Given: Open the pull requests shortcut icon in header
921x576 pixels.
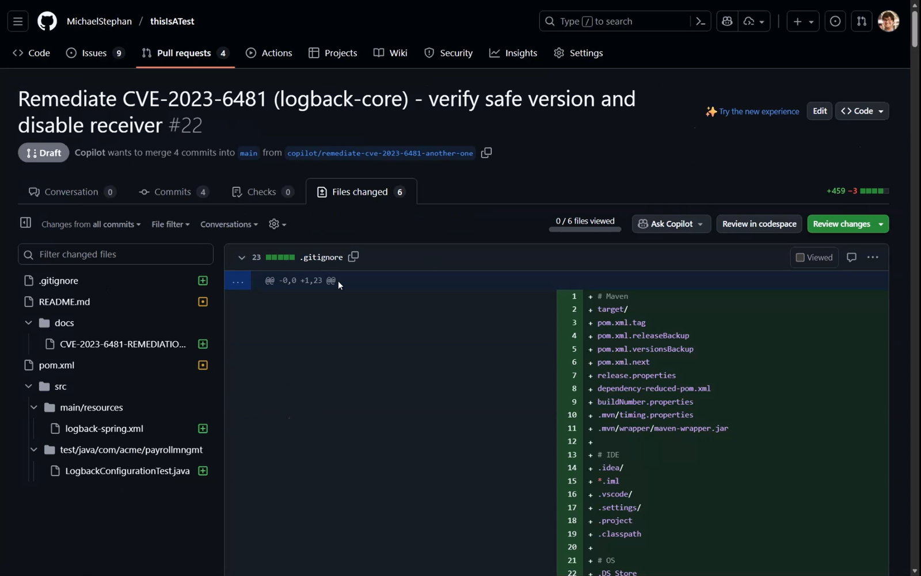Looking at the screenshot, I should pos(862,21).
